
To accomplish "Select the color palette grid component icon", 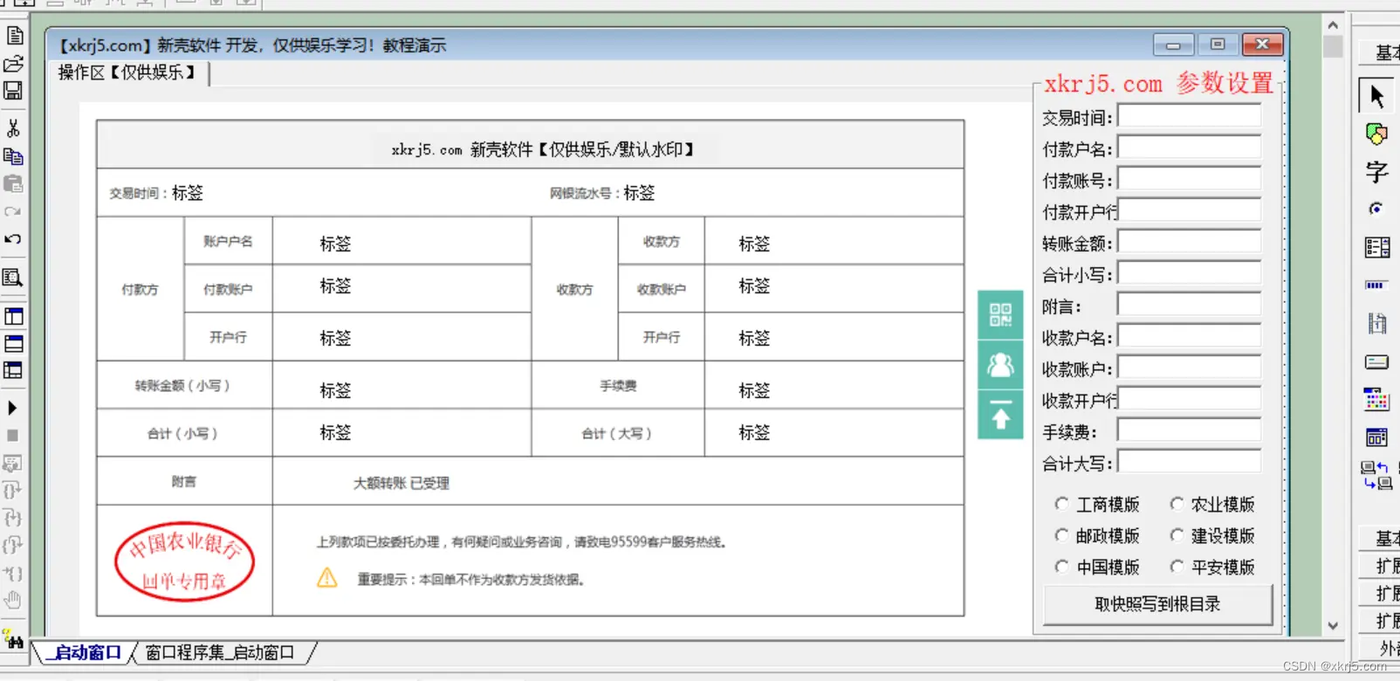I will (x=1377, y=400).
